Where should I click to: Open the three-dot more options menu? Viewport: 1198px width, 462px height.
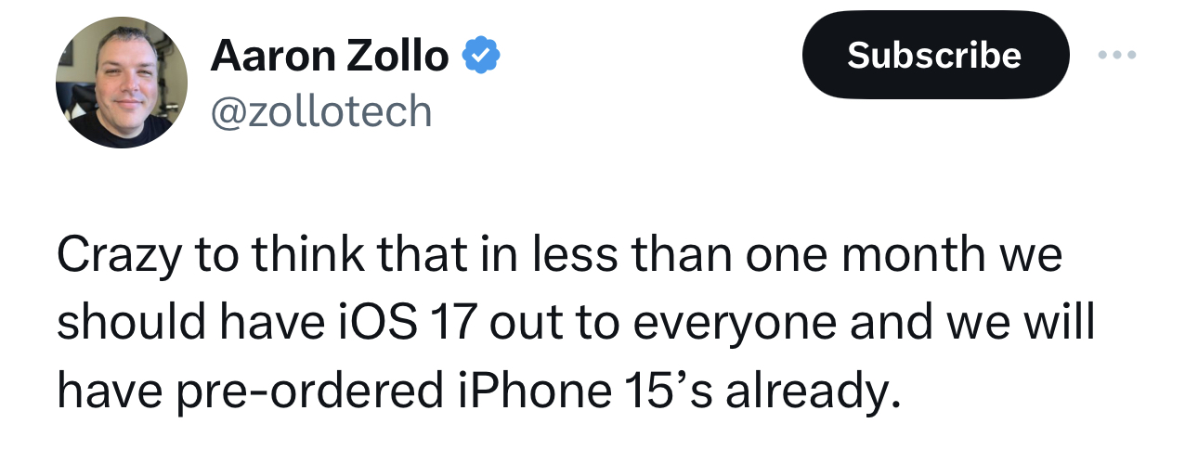1116,56
